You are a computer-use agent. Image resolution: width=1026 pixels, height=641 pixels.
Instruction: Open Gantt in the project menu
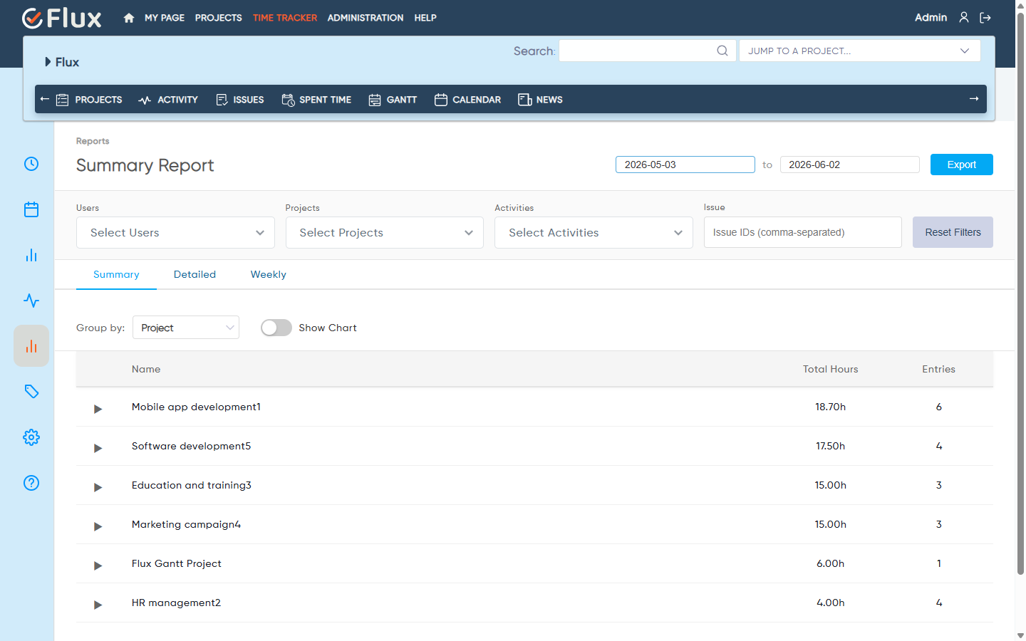[393, 100]
